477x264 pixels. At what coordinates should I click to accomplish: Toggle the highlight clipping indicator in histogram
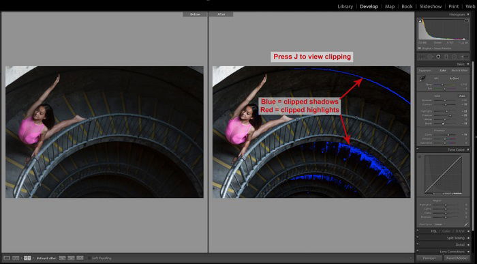coord(466,20)
